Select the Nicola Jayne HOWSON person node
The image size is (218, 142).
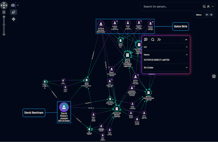[x=110, y=130]
